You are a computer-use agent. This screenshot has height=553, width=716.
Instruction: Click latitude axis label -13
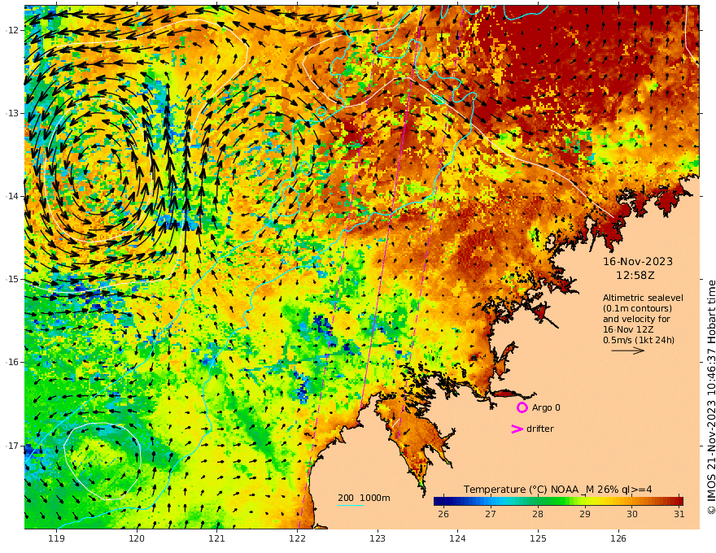11,113
